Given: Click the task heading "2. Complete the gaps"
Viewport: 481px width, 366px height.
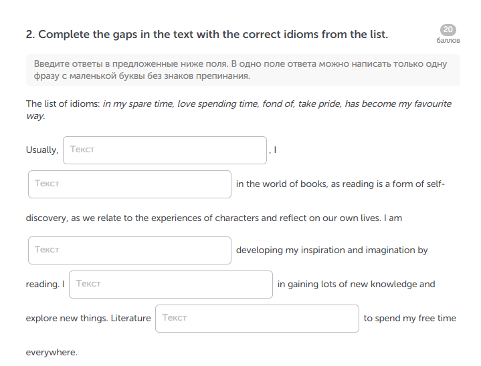Looking at the screenshot, I should pos(207,34).
